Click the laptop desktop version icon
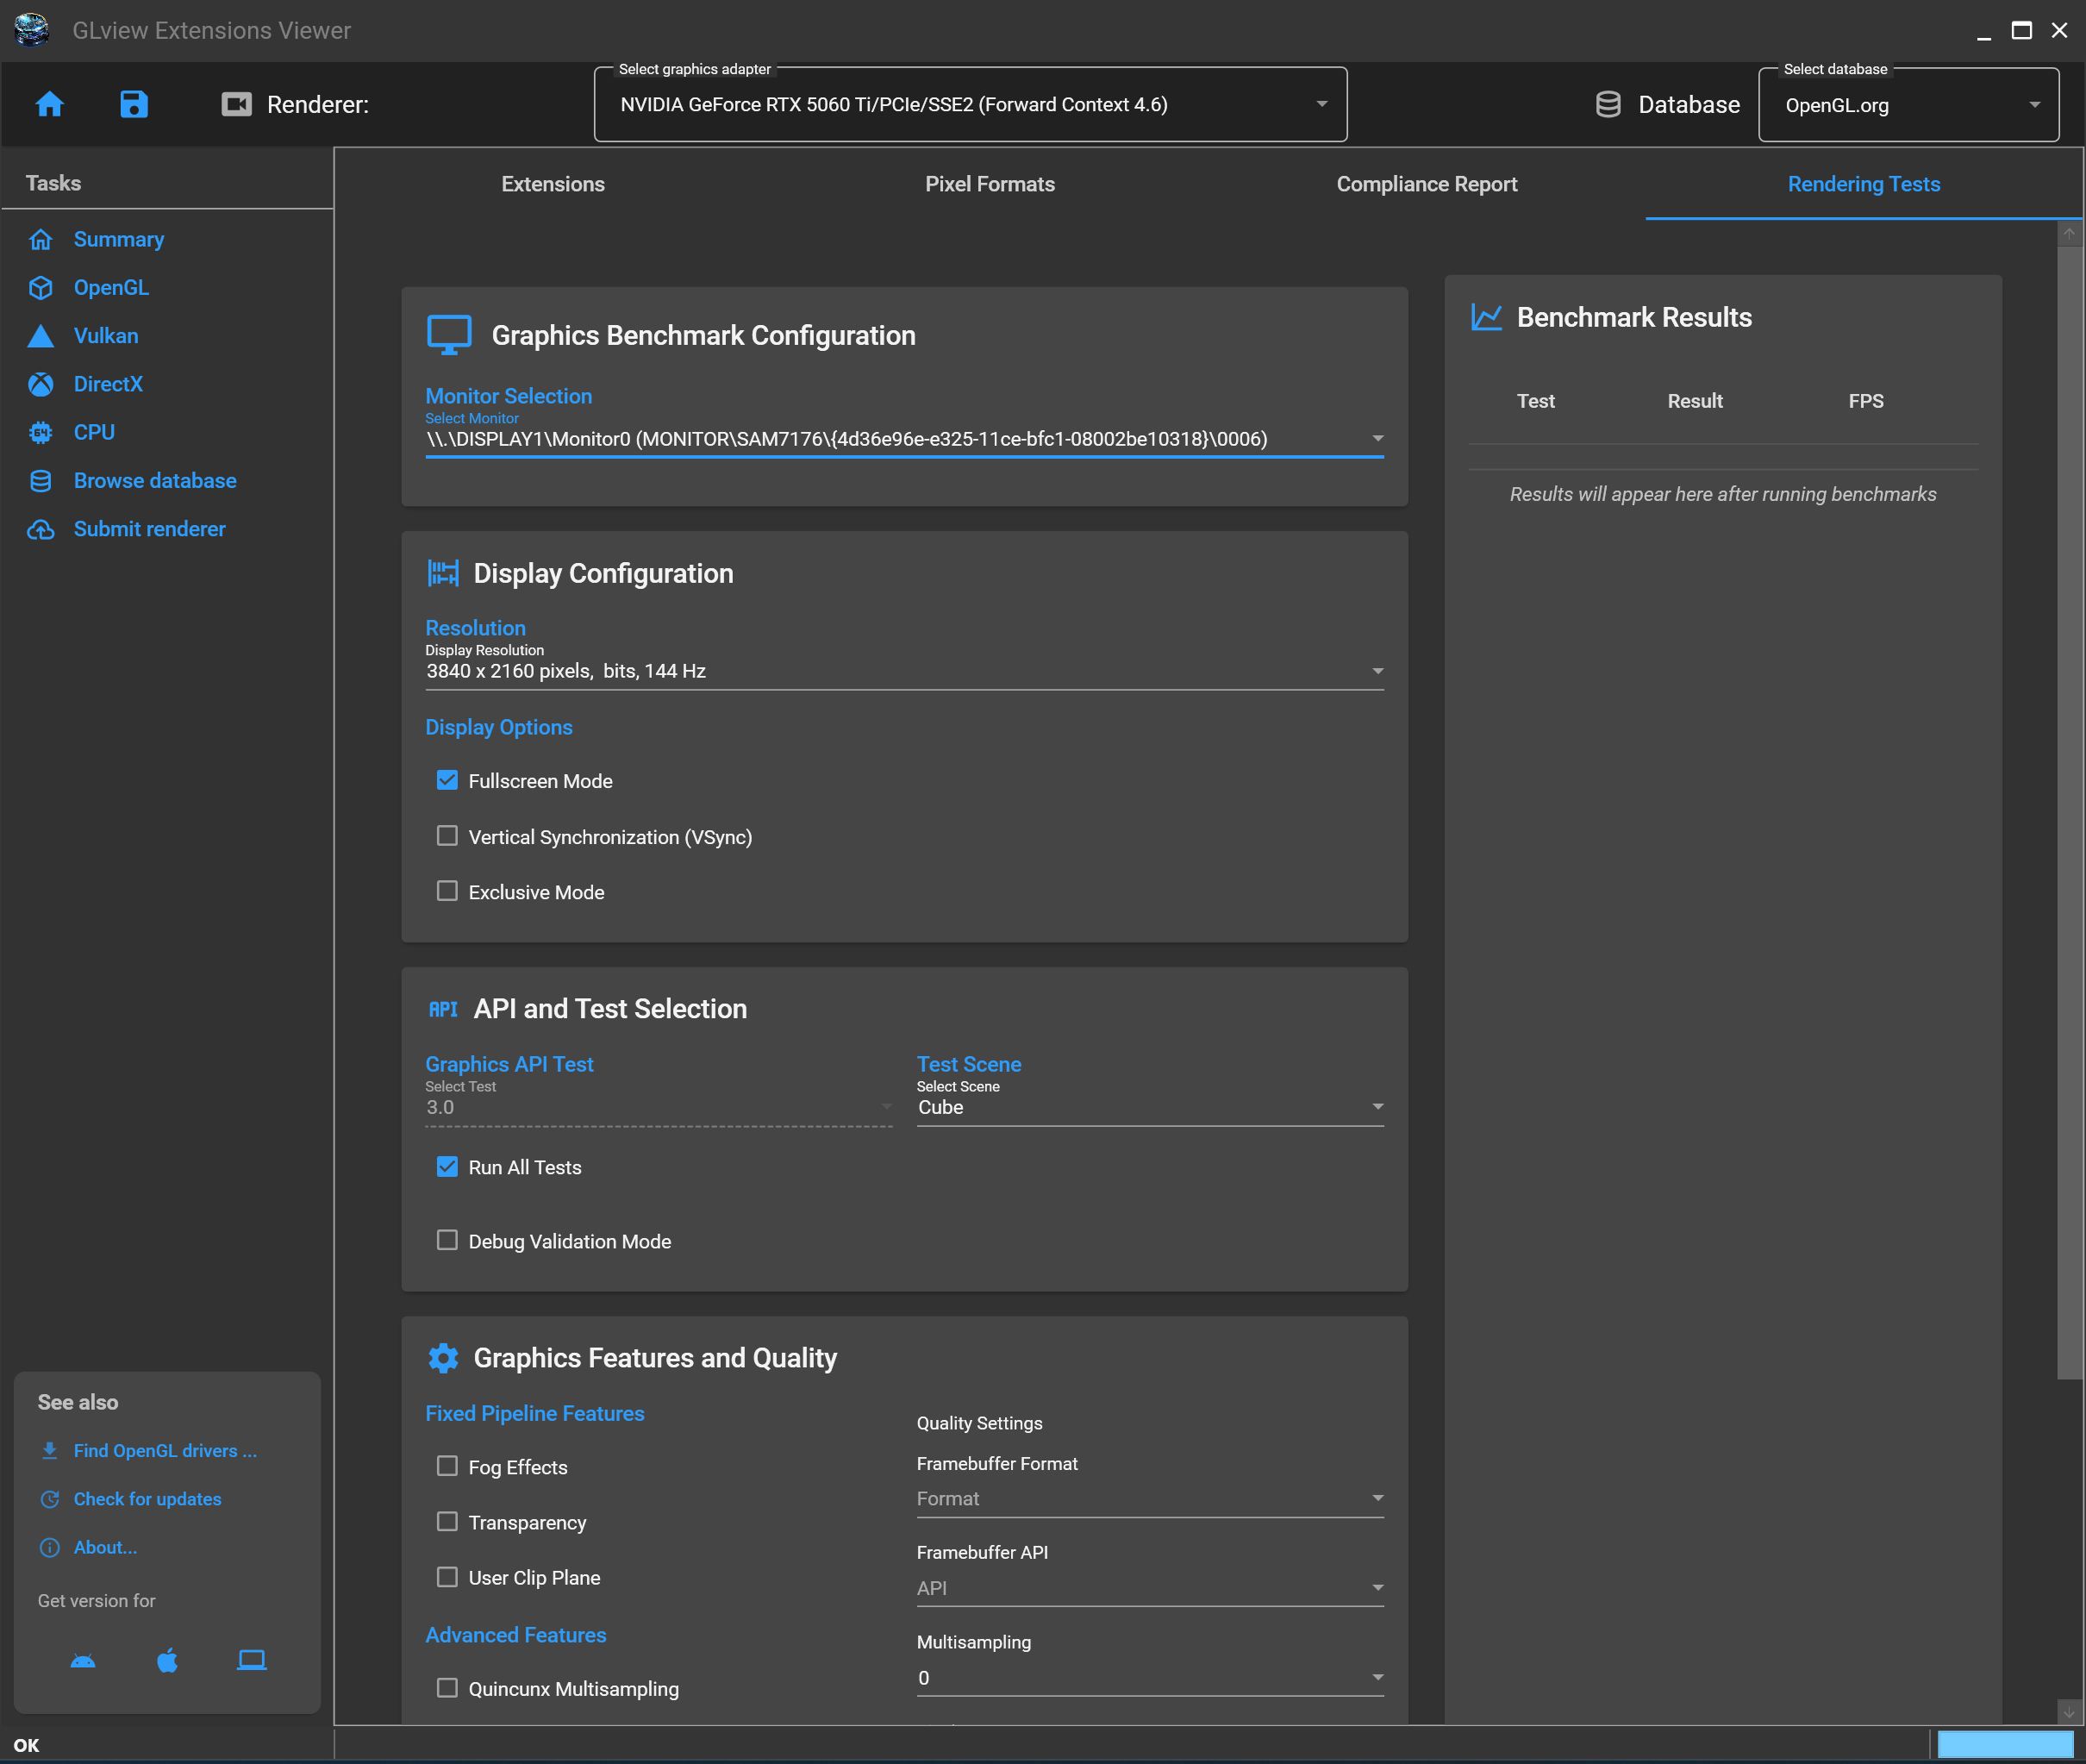The height and width of the screenshot is (1764, 2086). pos(251,1661)
